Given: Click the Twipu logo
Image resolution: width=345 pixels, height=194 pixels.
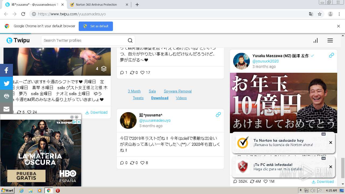Looking at the screenshot, I should (x=18, y=40).
